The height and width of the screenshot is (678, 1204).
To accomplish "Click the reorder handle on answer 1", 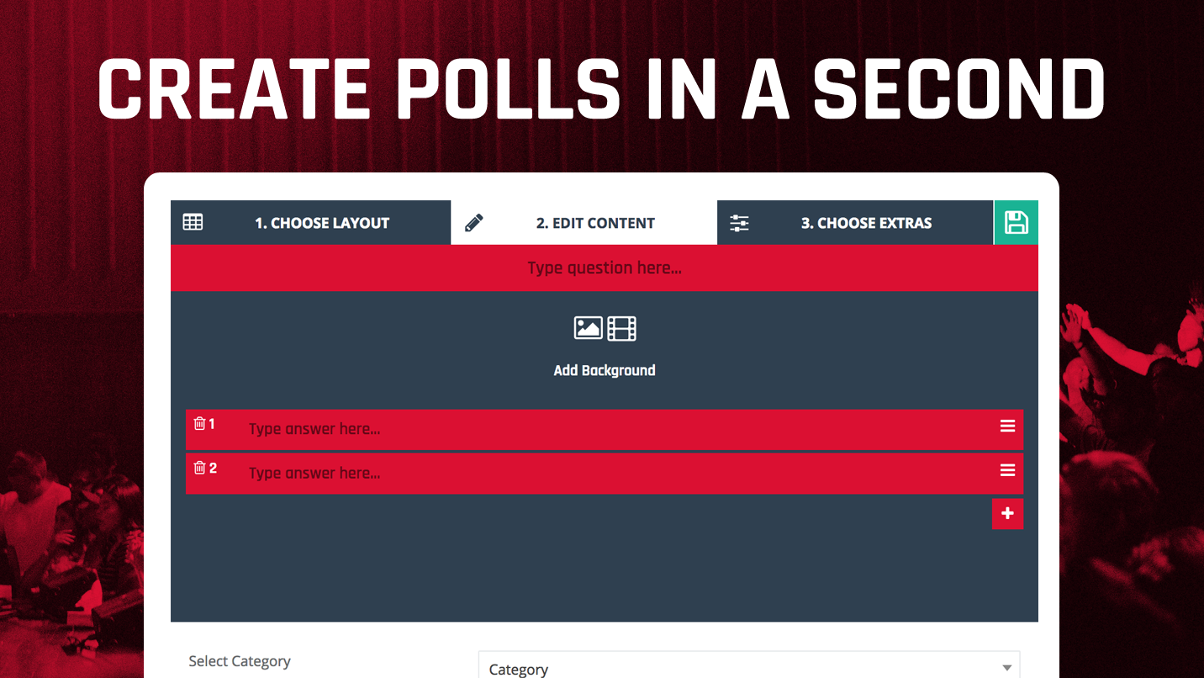I will (x=1007, y=426).
